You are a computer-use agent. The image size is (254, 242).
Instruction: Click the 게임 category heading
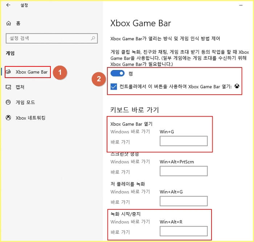pos(10,53)
